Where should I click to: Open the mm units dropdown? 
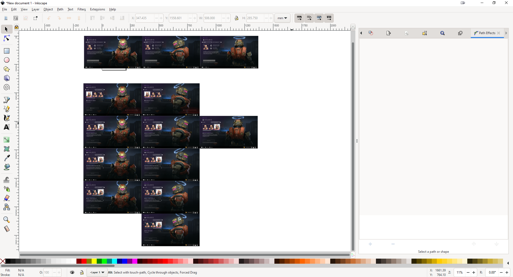(x=282, y=18)
